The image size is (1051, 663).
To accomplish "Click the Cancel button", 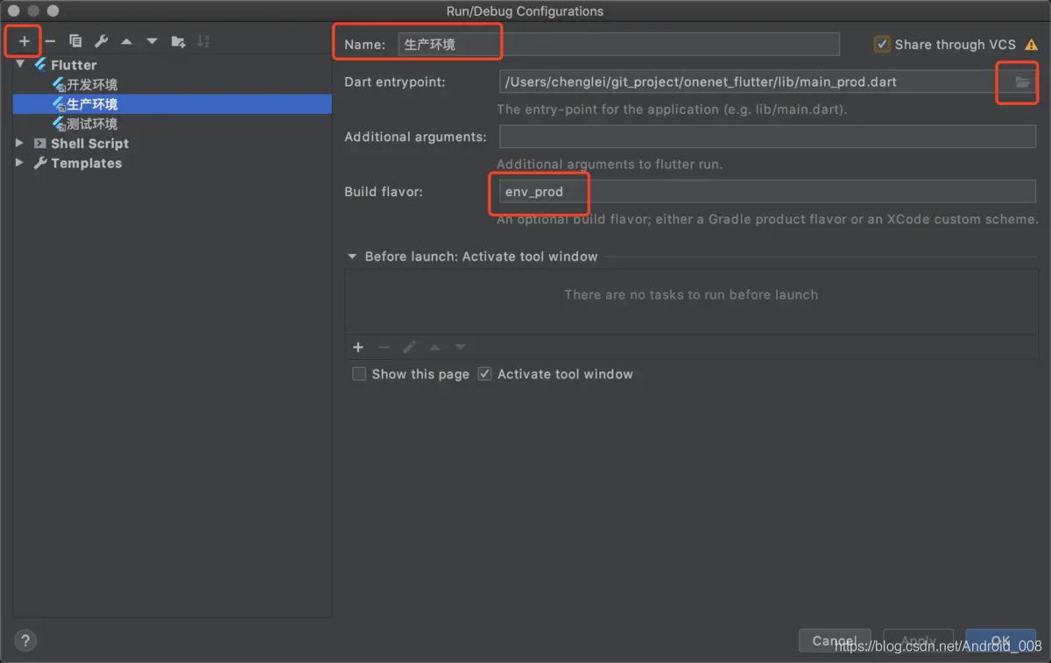I will [835, 641].
